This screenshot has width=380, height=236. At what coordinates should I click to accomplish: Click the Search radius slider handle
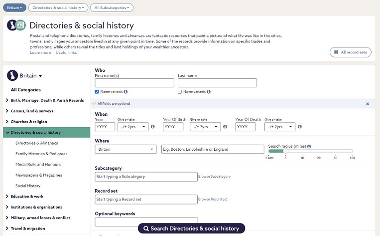tap(285, 151)
